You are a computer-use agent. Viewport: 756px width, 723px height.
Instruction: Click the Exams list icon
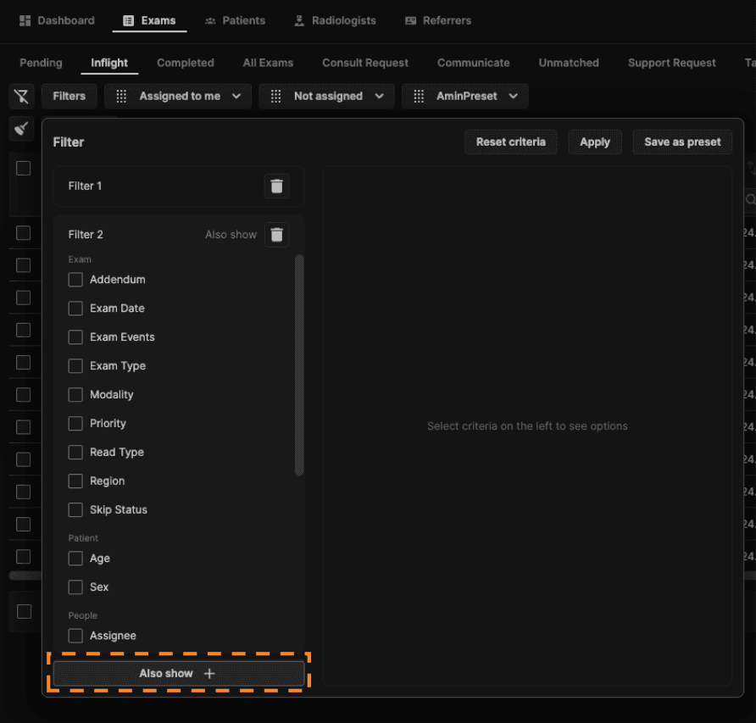[x=128, y=20]
